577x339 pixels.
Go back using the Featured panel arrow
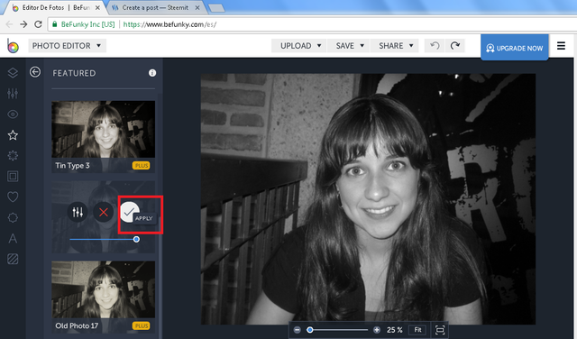click(x=35, y=72)
